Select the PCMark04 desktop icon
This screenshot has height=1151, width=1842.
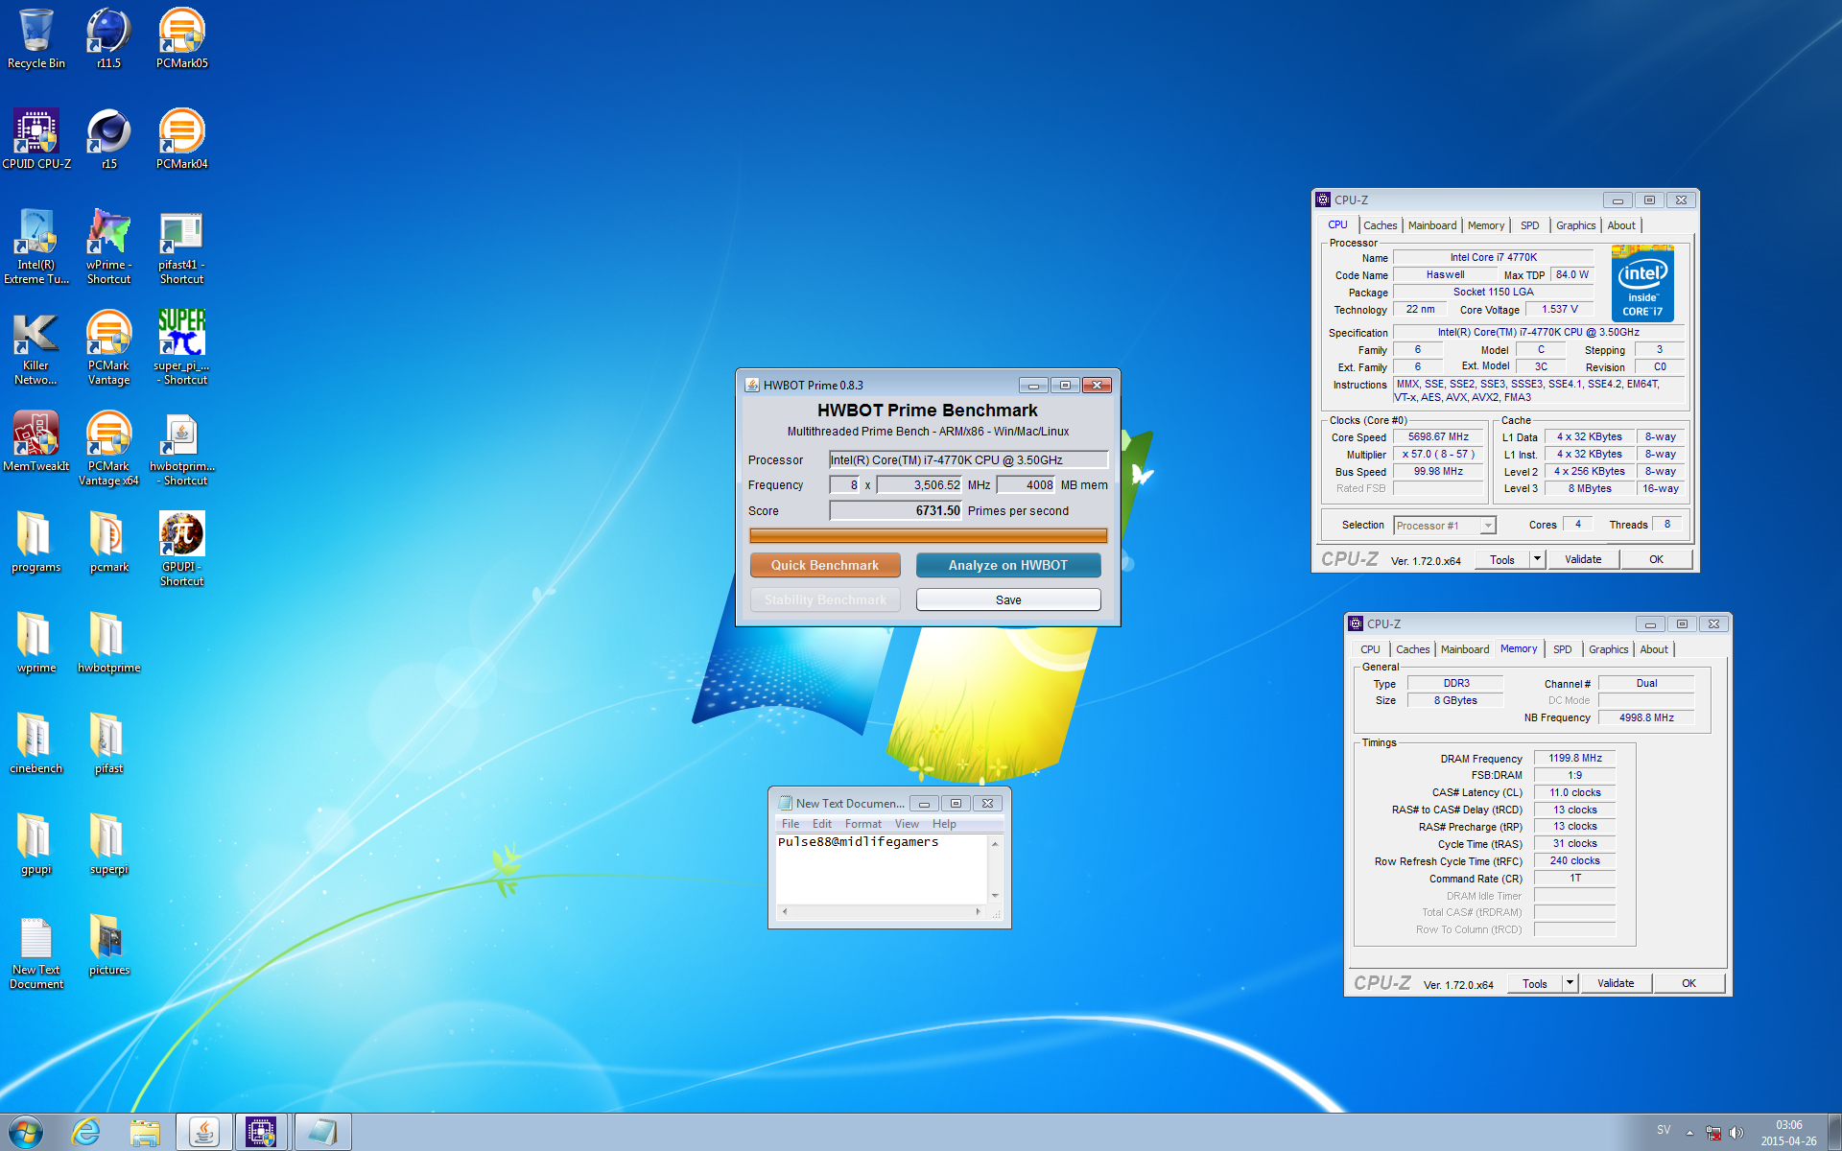(x=181, y=139)
